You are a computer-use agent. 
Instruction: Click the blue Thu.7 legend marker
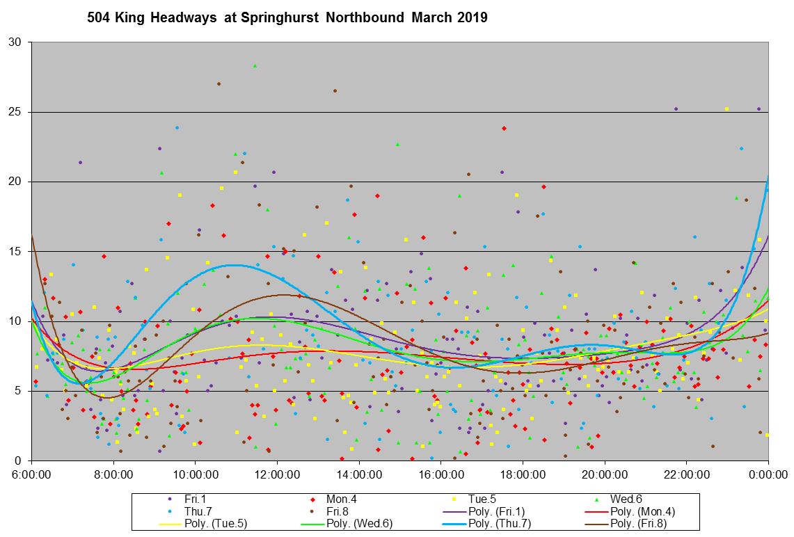coord(170,511)
